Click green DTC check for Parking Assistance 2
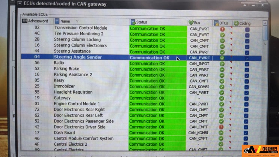Screen dimensions: 279x157 [x=222, y=75]
